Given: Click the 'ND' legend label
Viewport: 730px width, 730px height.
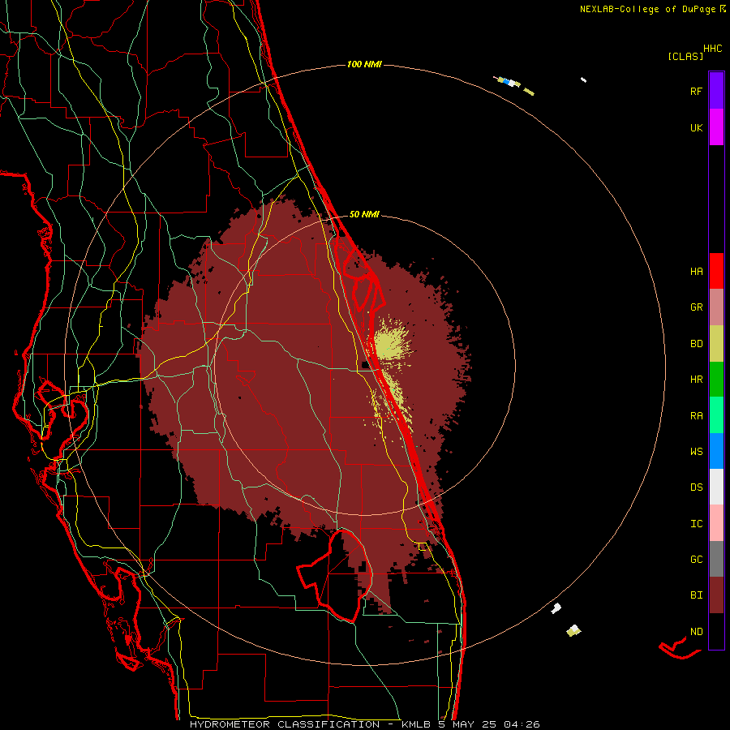Looking at the screenshot, I should [x=696, y=632].
